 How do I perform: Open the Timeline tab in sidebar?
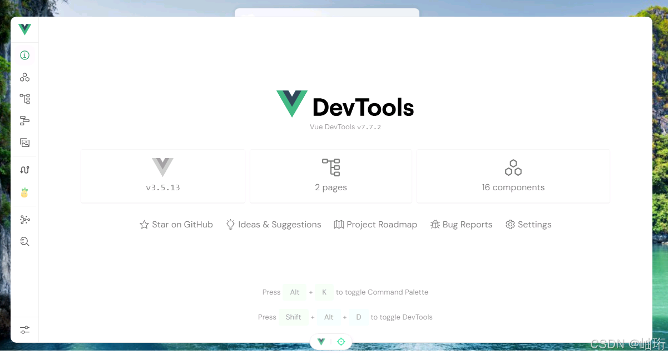click(x=24, y=120)
